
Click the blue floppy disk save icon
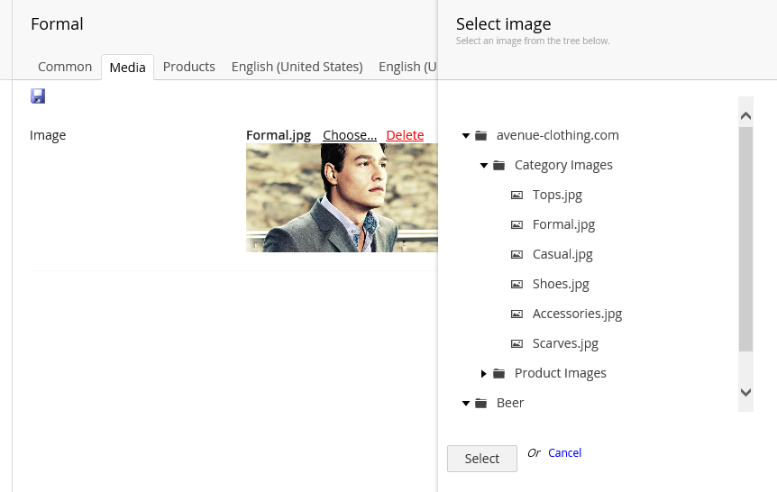38,96
